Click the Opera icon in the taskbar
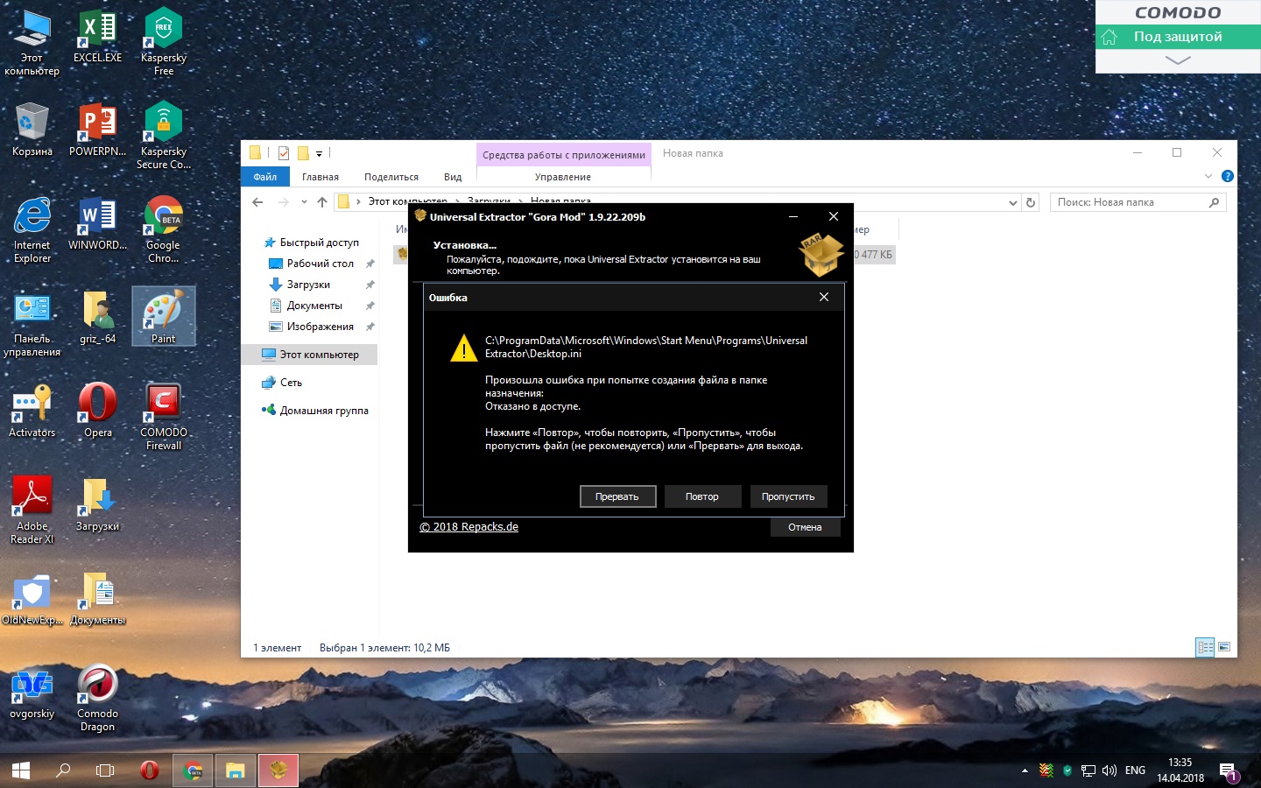This screenshot has height=788, width=1261. pos(150,770)
